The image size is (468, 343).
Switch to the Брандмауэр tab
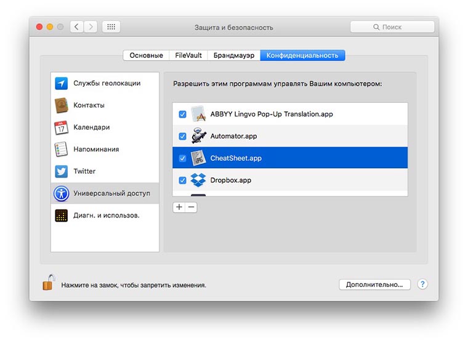[x=234, y=55]
